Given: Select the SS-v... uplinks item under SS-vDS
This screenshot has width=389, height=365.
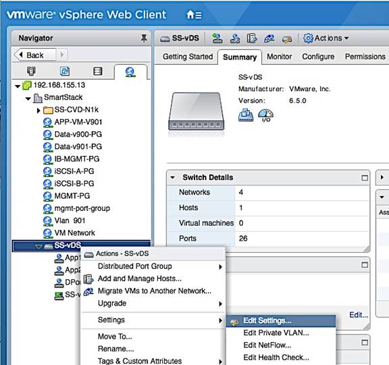Looking at the screenshot, I should click(x=68, y=295).
